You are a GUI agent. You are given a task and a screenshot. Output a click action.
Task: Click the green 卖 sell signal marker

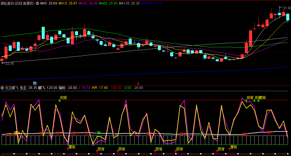coord(98,133)
